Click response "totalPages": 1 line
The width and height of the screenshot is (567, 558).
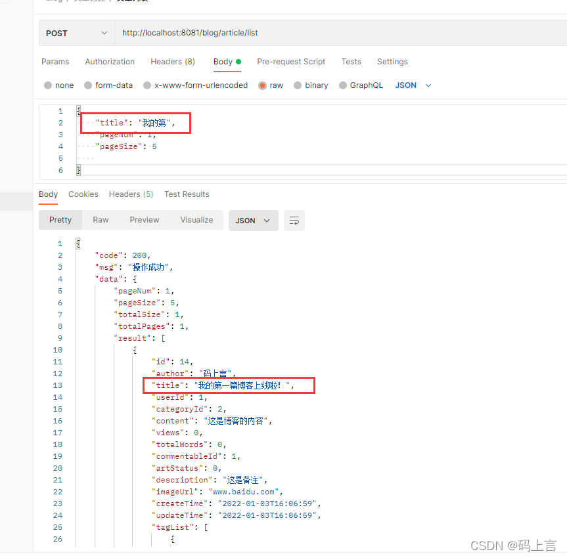click(x=151, y=326)
